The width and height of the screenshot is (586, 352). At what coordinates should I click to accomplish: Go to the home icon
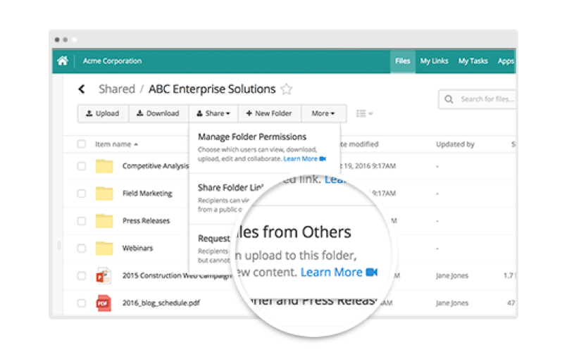[63, 61]
